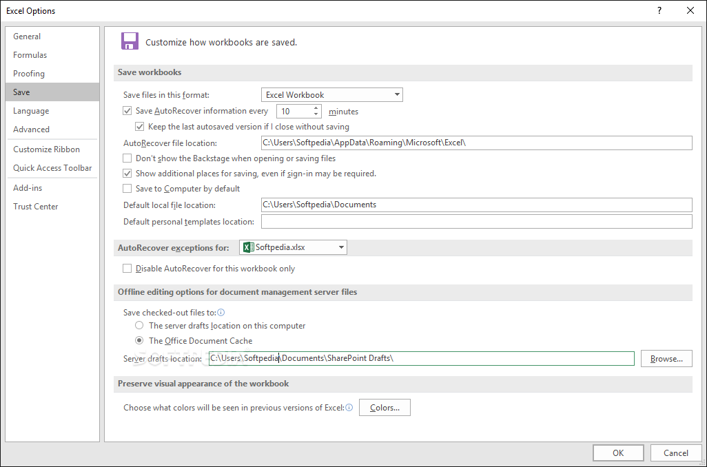Click the info icon beside previous versions of Excel
This screenshot has height=467, width=707.
pyautogui.click(x=349, y=408)
